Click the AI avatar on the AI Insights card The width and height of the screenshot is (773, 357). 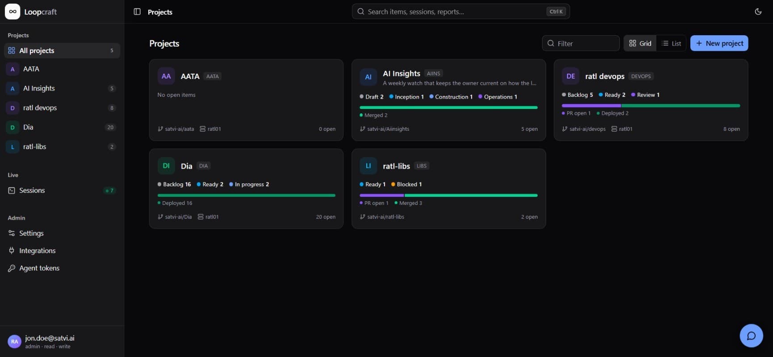pos(368,77)
